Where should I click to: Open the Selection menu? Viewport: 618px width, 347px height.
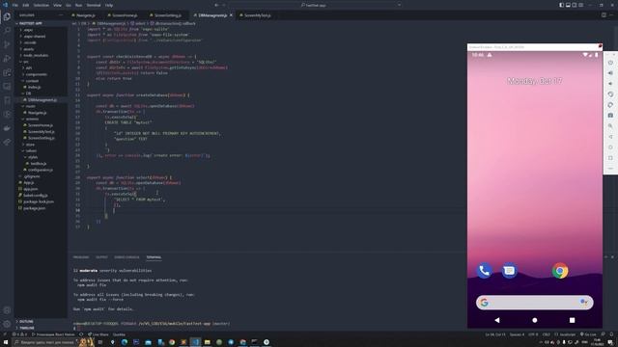tap(41, 5)
